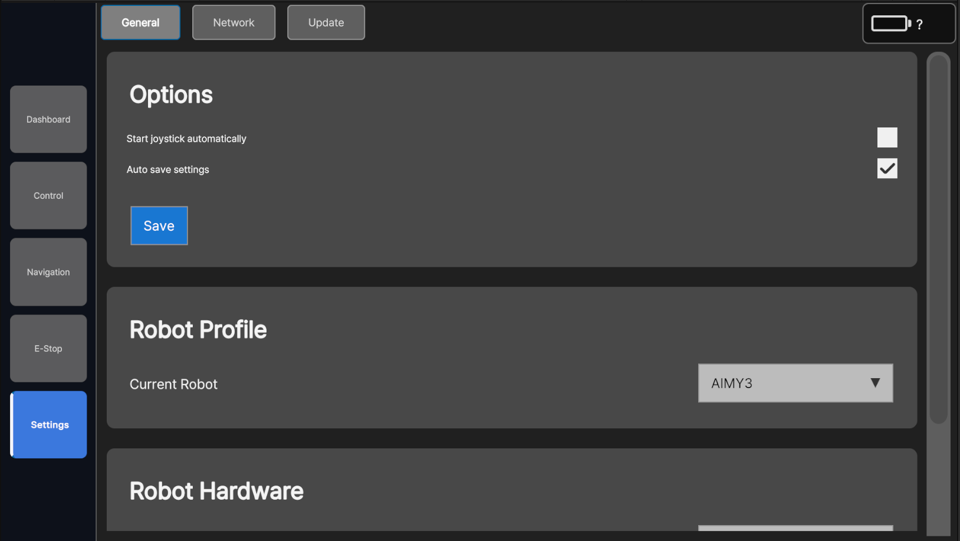Click the Auto save settings label
This screenshot has height=541, width=960.
click(168, 169)
